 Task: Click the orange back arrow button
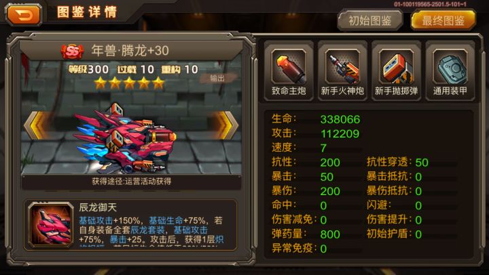[x=23, y=15]
